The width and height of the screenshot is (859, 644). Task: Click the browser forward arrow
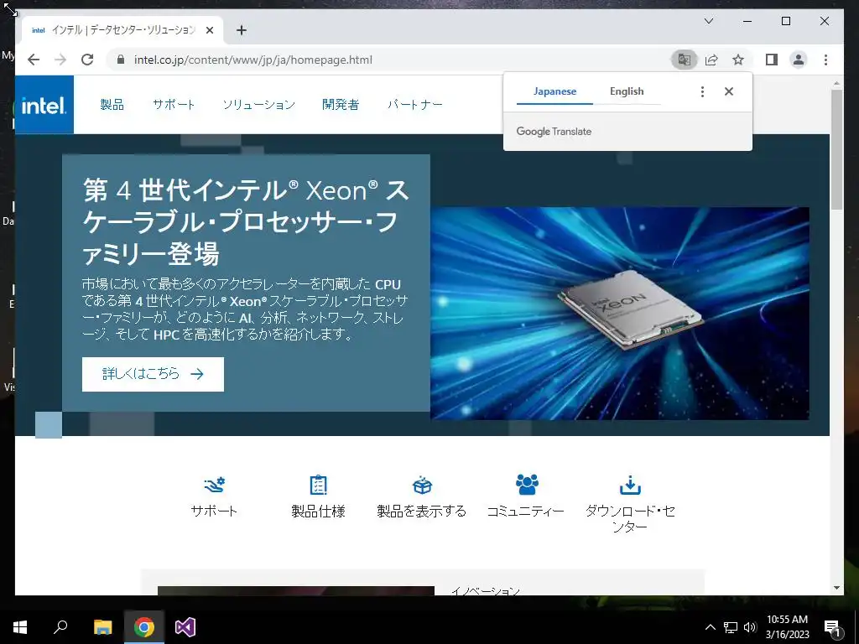click(60, 60)
